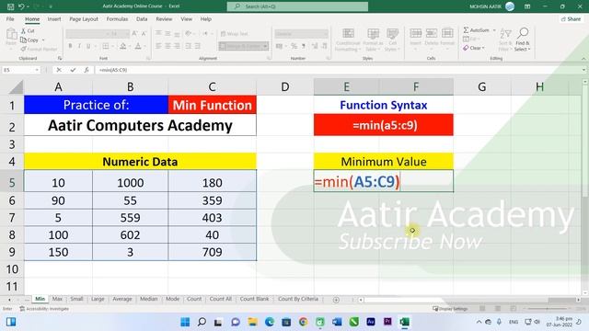
Task: Click the Cut scissors icon
Action: point(23,30)
